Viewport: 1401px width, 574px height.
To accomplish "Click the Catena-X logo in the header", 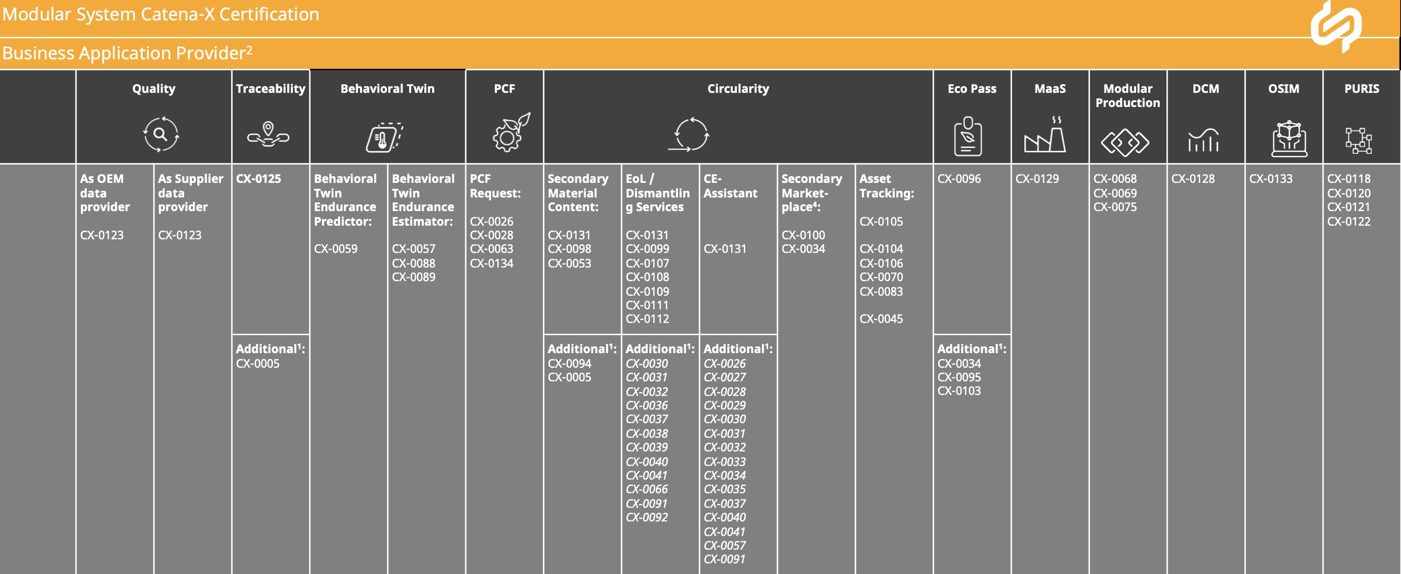I will 1336,26.
